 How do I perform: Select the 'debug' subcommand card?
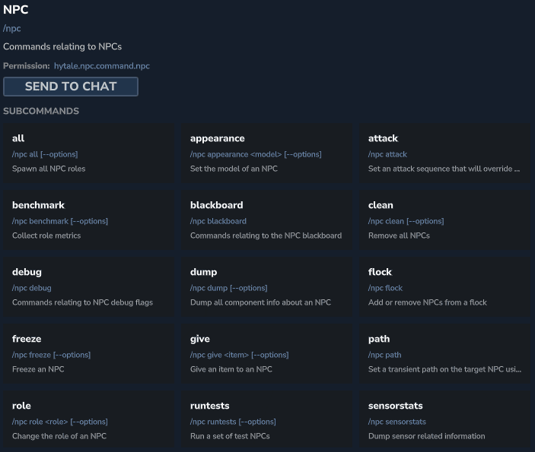89,287
